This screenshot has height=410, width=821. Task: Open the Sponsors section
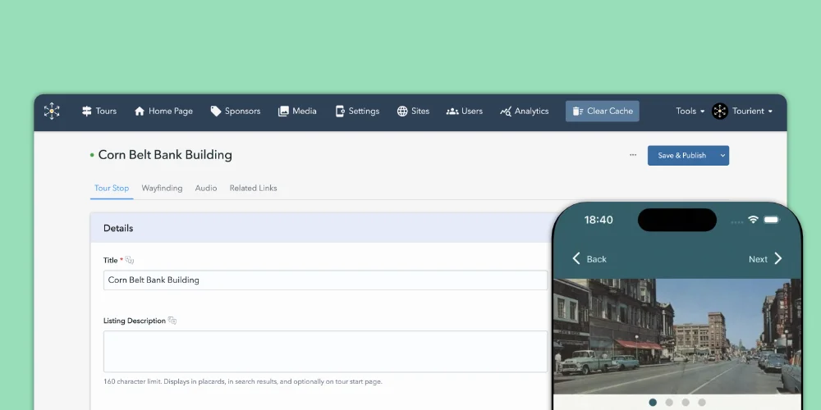click(235, 111)
